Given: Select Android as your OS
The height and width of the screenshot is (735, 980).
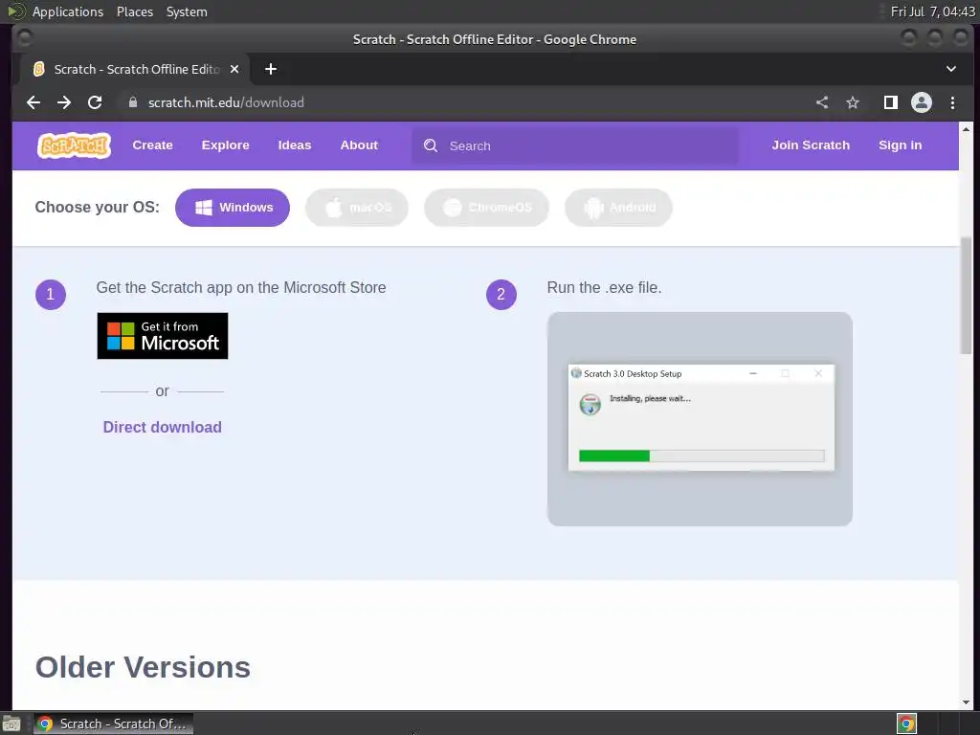Looking at the screenshot, I should tap(619, 208).
